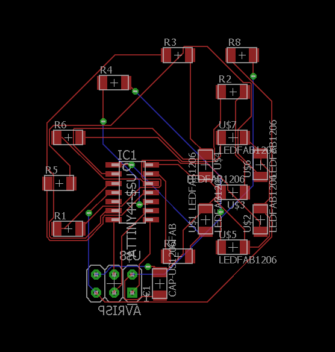Click the U$3 LED footprint
Image resolution: width=335 pixels, height=352 pixels.
(x=233, y=192)
